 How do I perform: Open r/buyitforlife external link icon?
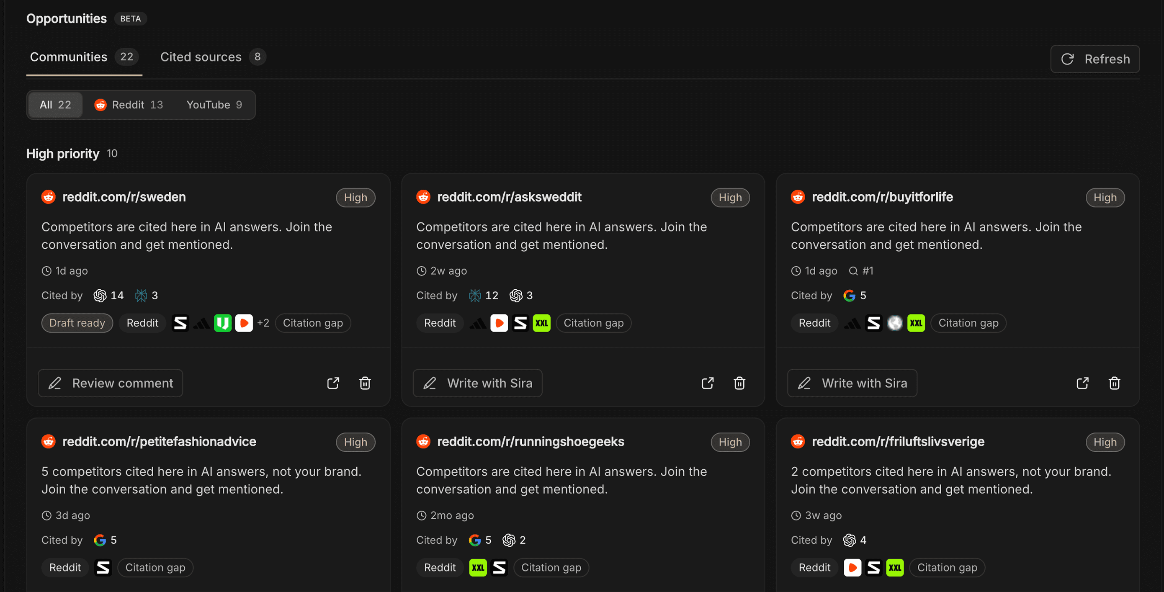(1083, 383)
